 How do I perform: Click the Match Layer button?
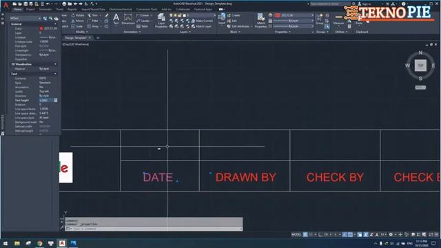coord(201,26)
